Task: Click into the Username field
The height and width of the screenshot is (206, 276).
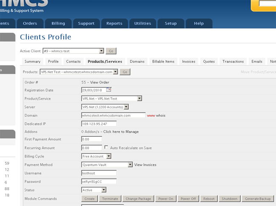Action: point(99,173)
